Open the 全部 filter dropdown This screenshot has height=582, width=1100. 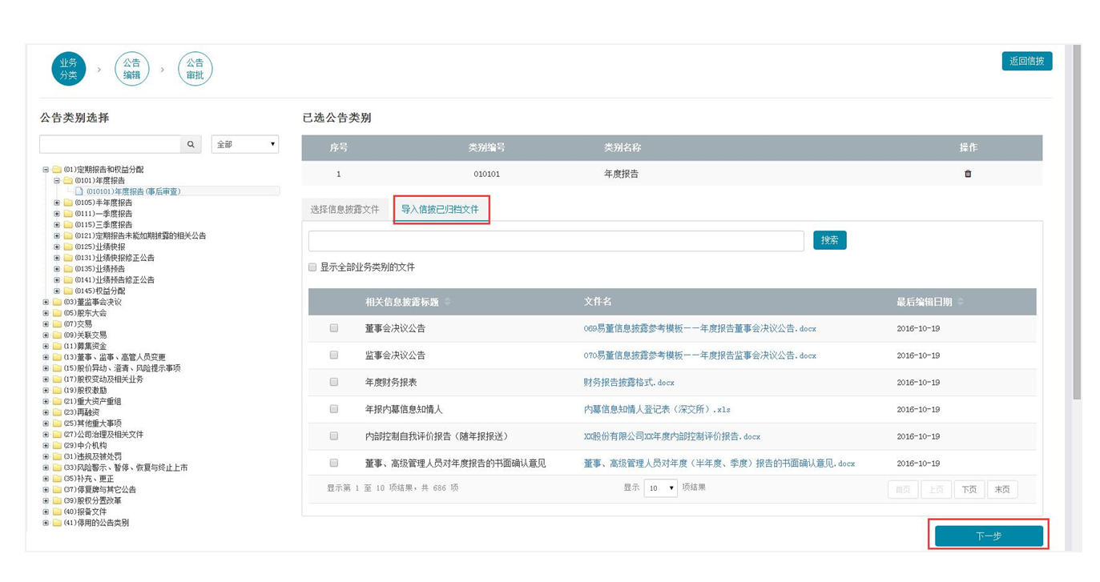coord(245,144)
